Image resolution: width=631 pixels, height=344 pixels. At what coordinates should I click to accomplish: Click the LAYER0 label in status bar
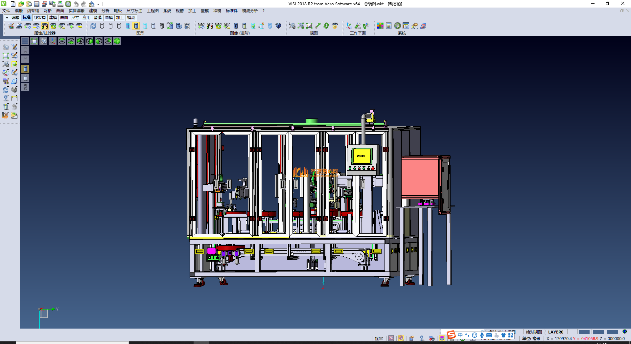coord(555,332)
